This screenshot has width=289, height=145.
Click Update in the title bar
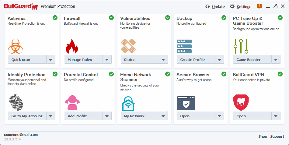pyautogui.click(x=215, y=6)
